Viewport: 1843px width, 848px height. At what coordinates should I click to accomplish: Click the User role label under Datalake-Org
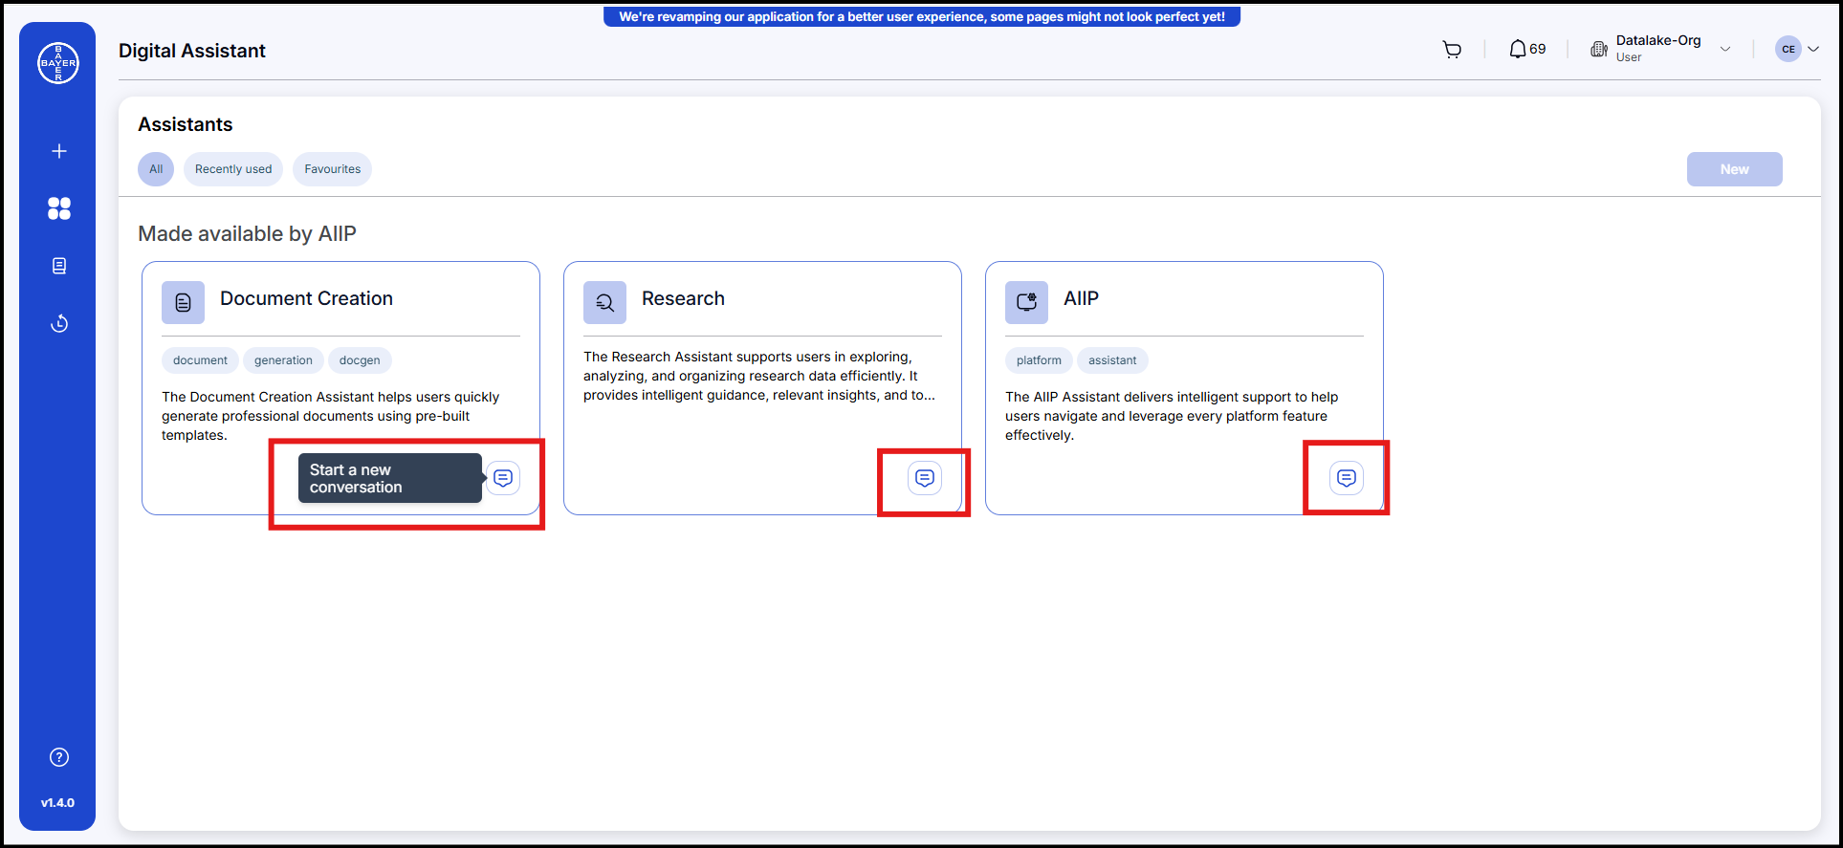point(1629,57)
